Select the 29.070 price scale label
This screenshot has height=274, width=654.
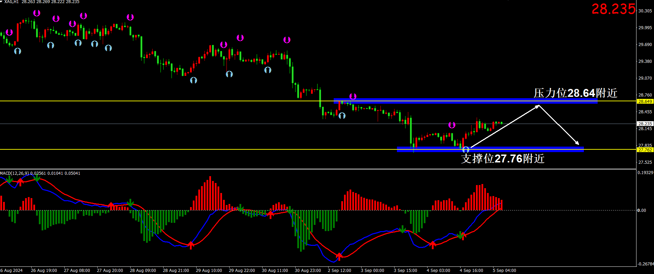tap(645, 78)
